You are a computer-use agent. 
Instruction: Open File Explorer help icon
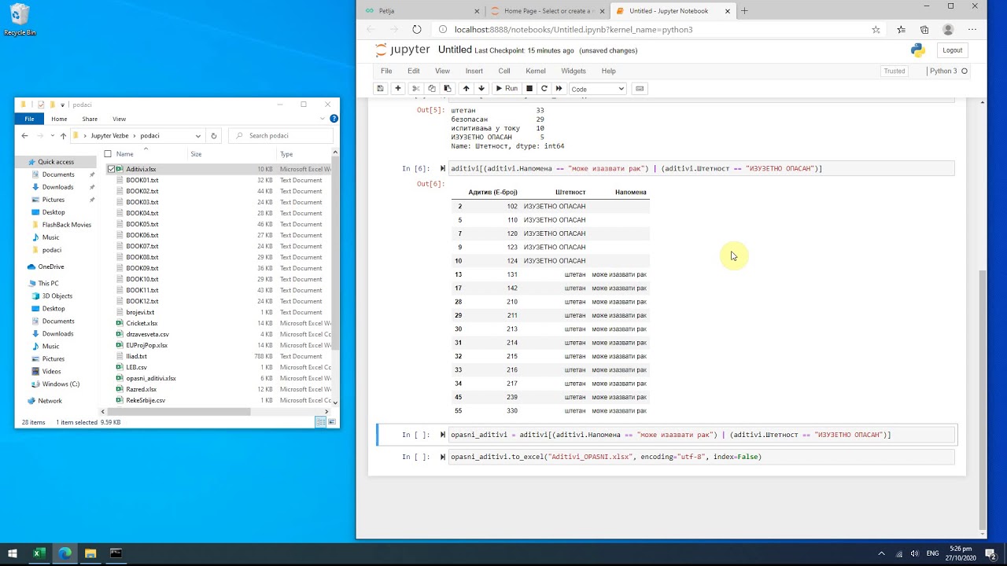coord(334,119)
